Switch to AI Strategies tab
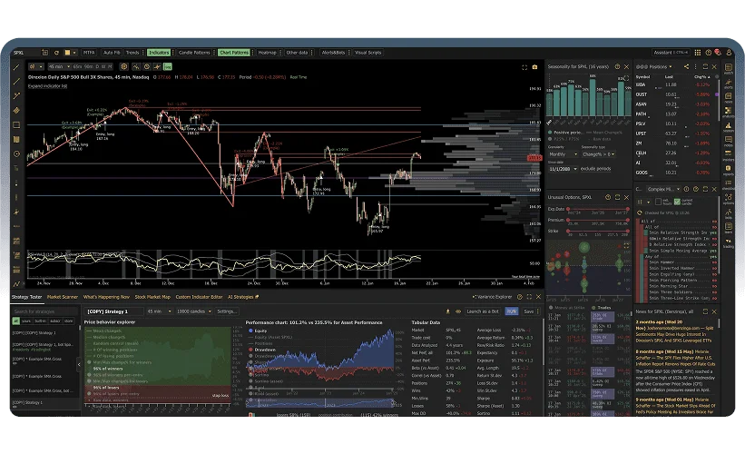This screenshot has width=745, height=464. click(x=243, y=297)
